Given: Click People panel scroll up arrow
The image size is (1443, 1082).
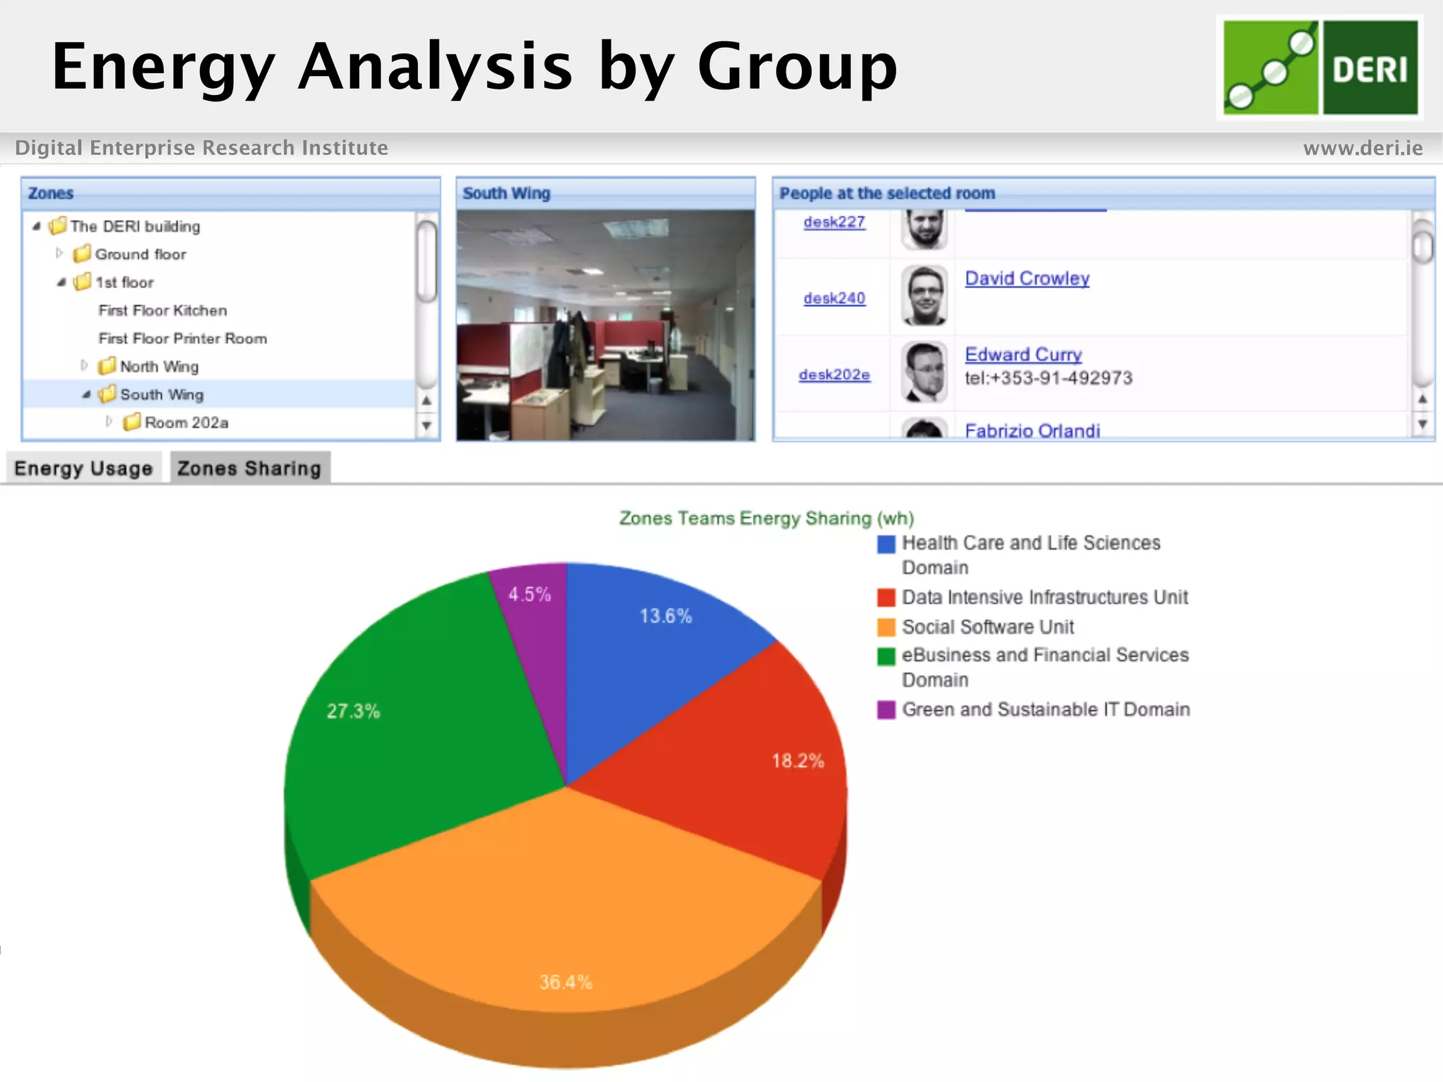Looking at the screenshot, I should coord(1423,399).
